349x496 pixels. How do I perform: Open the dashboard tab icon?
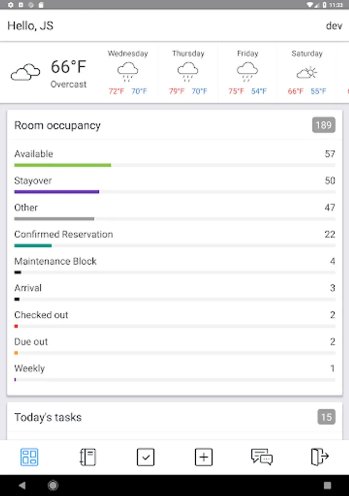click(x=29, y=457)
